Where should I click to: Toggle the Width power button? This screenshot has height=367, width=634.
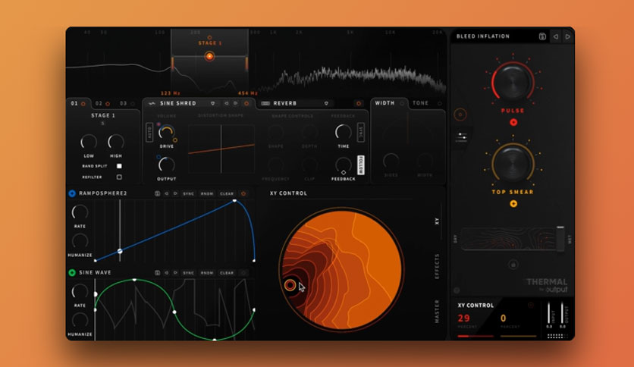402,103
